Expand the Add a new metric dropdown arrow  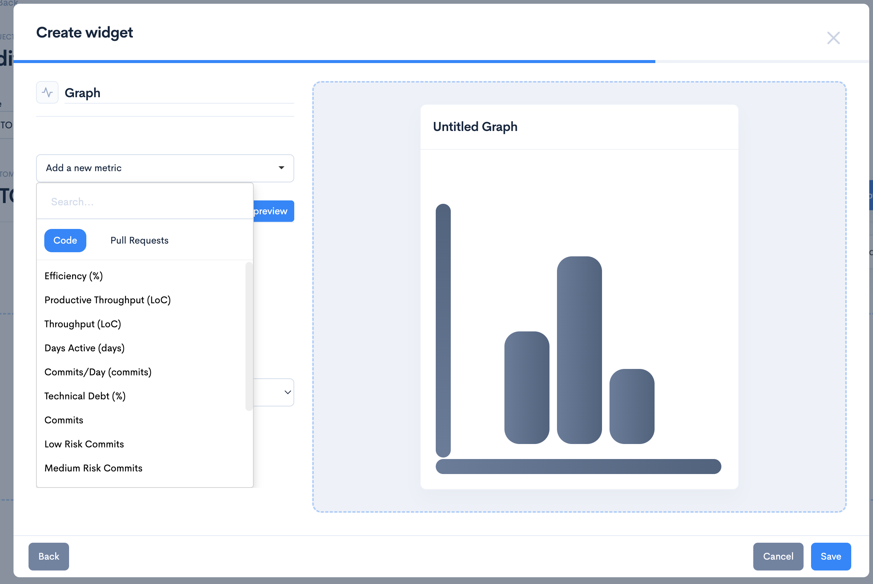pyautogui.click(x=281, y=168)
